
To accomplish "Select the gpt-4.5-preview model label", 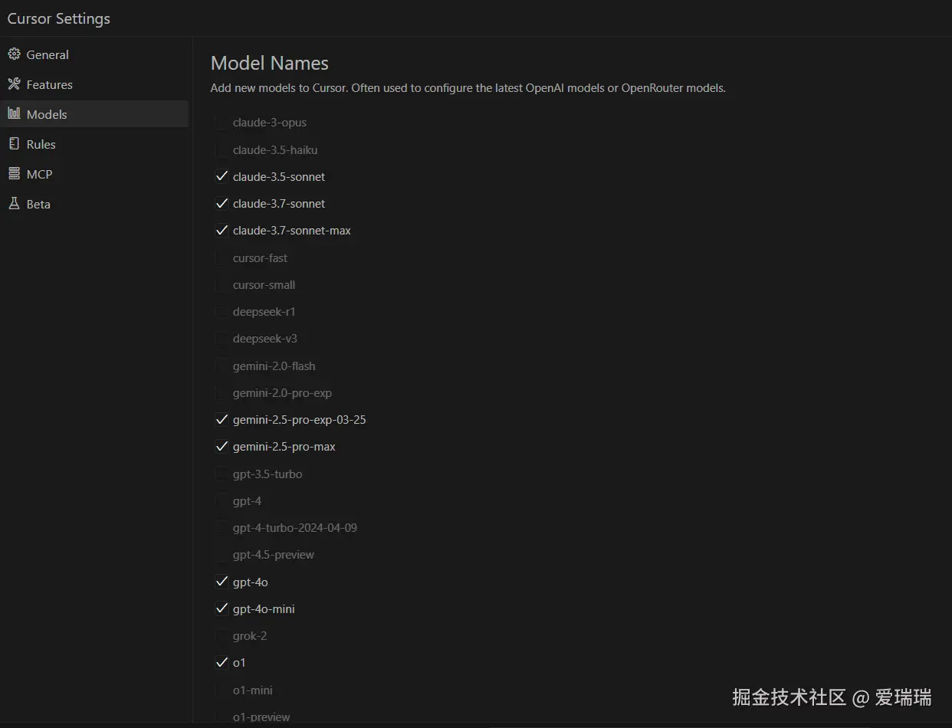I will pyautogui.click(x=273, y=555).
